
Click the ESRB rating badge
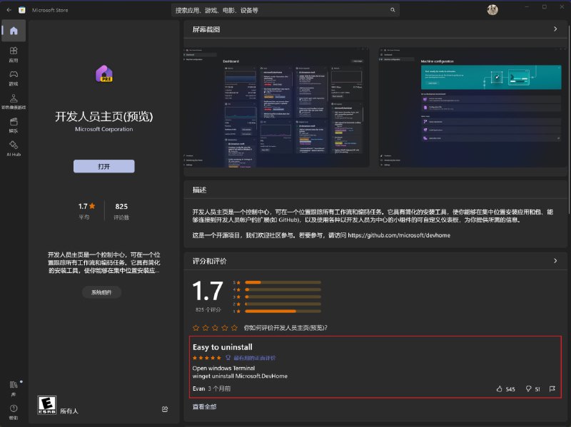(47, 405)
